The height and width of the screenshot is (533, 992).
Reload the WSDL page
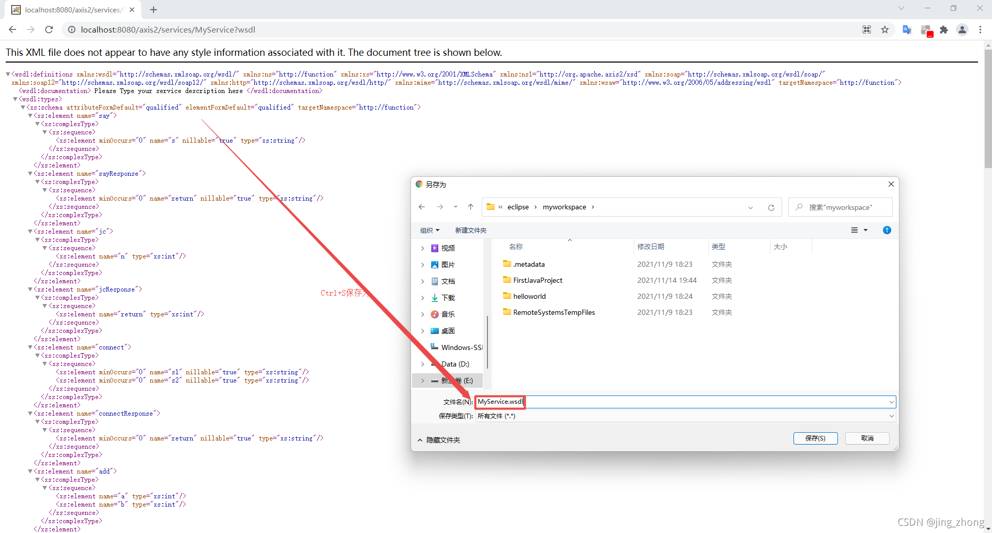[x=49, y=29]
